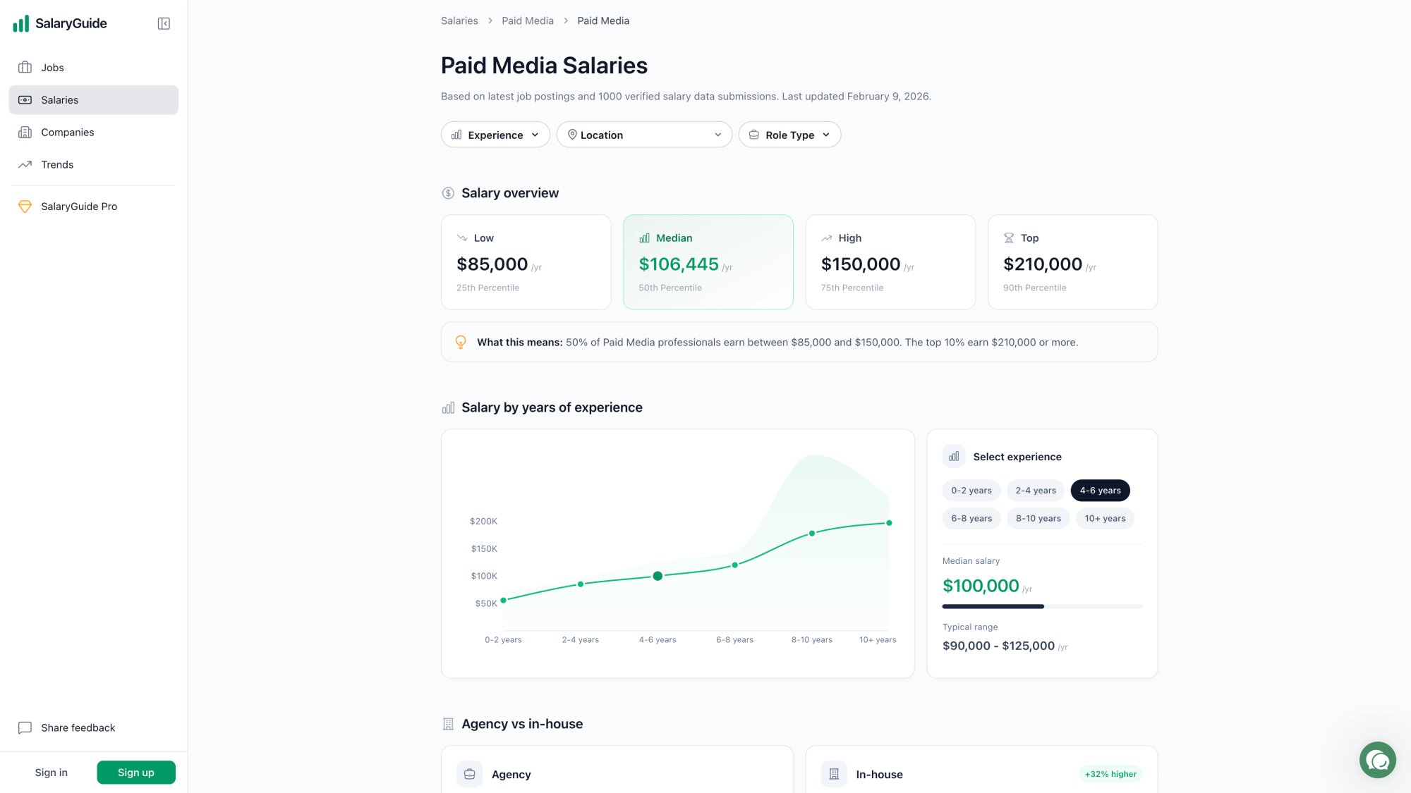Click the SalaryGuide Pro gem icon

pos(25,206)
